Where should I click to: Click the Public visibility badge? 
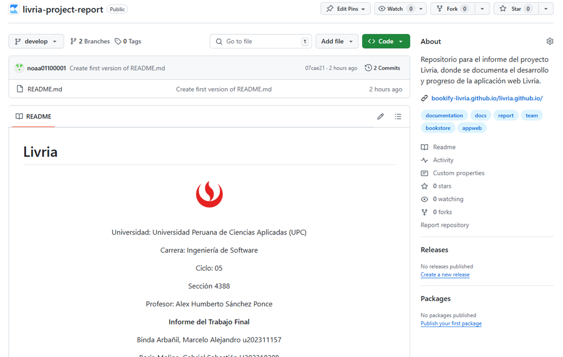click(117, 9)
